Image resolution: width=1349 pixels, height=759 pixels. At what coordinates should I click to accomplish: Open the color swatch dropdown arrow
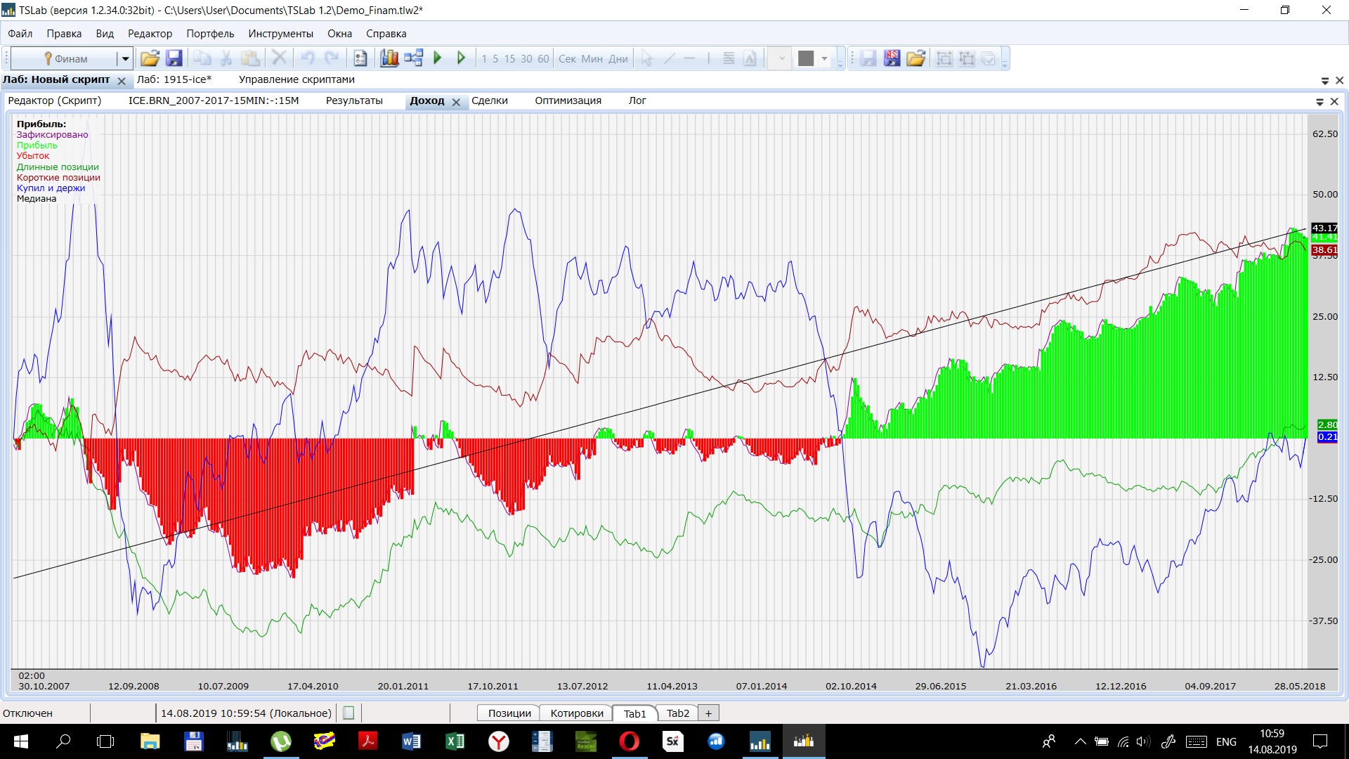pos(824,59)
